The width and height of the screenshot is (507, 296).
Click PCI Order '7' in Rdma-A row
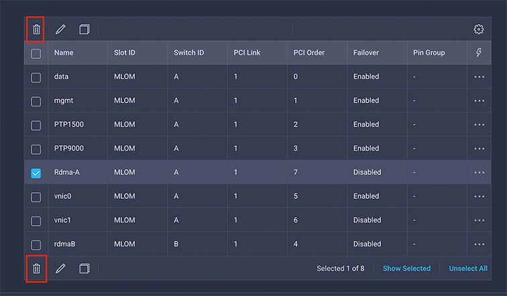(x=296, y=172)
